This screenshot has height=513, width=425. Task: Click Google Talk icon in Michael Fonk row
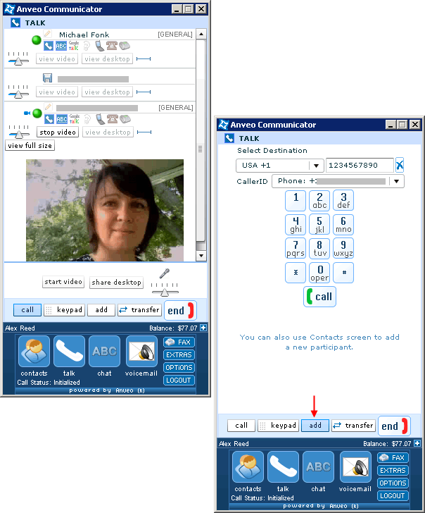pos(74,46)
